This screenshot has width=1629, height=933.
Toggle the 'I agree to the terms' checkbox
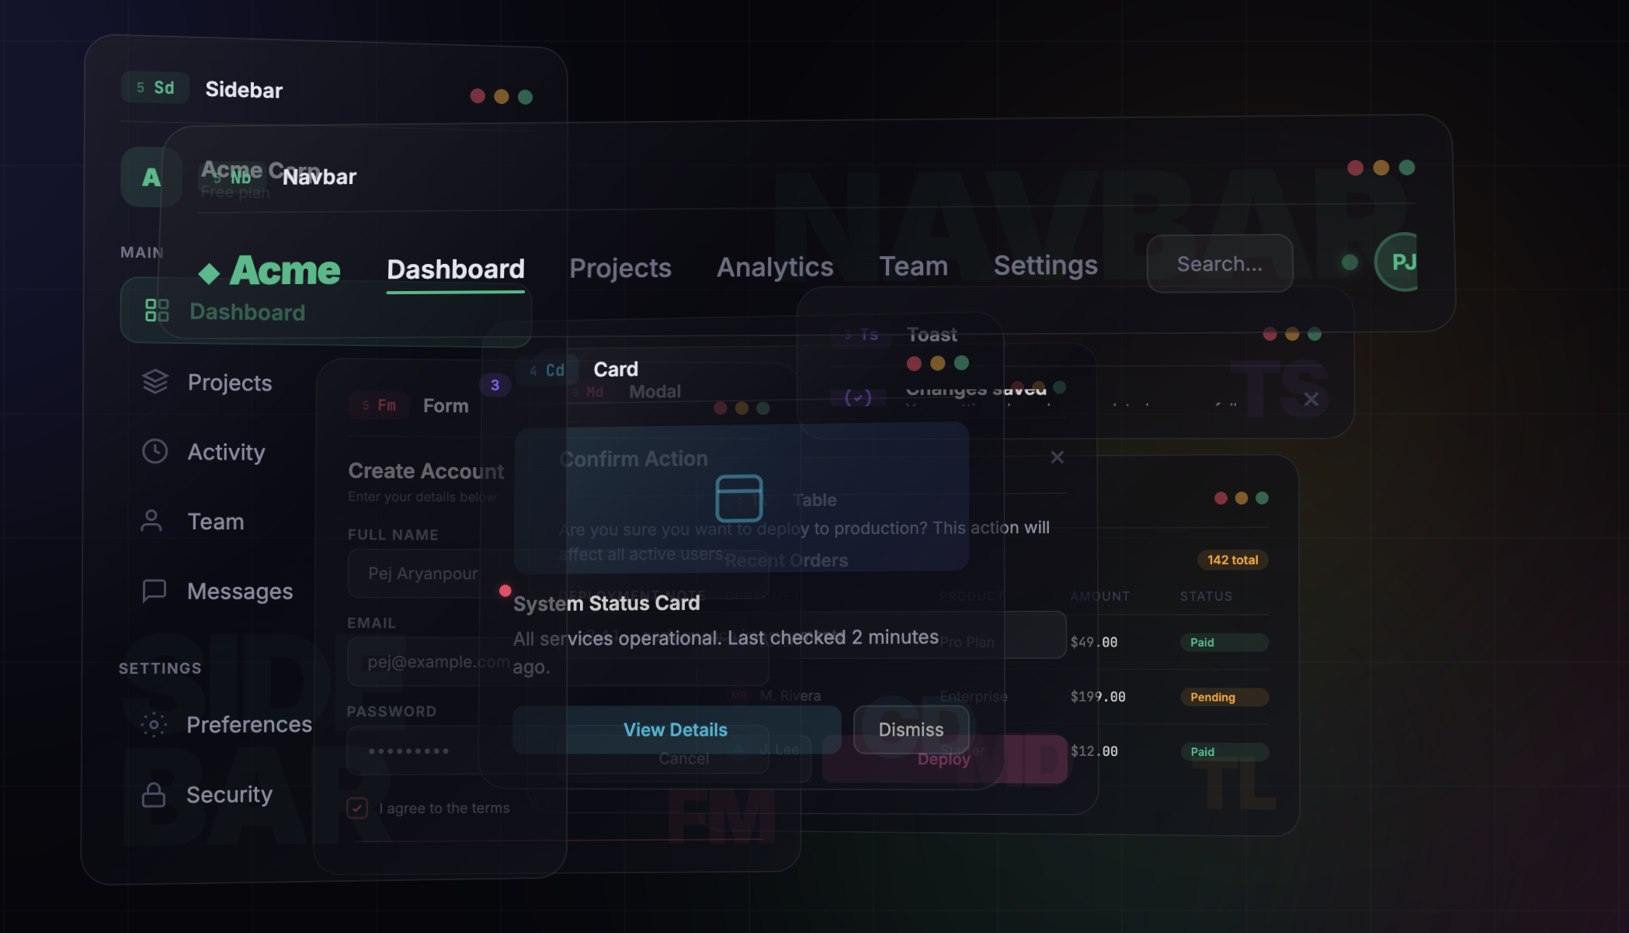click(357, 808)
